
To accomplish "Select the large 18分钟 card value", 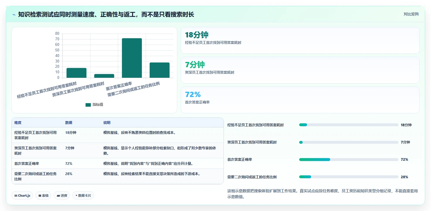I will [197, 35].
